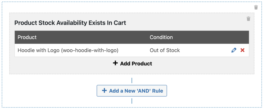Remove Hoodie with Logo via red X
This screenshot has width=264, height=110.
click(x=242, y=50)
